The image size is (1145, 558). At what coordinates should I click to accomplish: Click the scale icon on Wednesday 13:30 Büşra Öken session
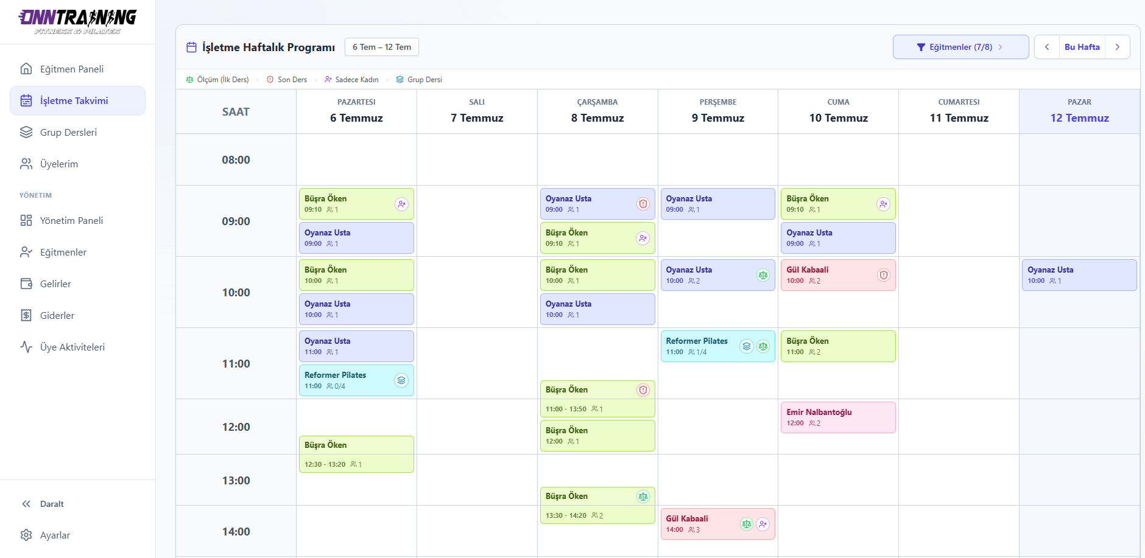point(643,497)
